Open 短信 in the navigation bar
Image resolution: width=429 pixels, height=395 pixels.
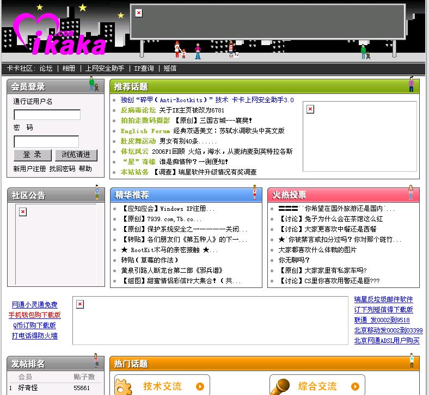point(170,68)
